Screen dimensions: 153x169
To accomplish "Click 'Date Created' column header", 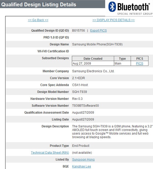I will click(x=93, y=59).
